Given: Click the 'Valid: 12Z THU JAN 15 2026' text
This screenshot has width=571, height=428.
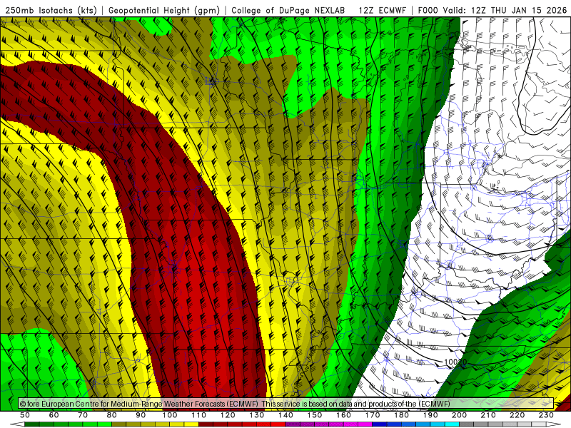Looking at the screenshot, I should (505, 10).
